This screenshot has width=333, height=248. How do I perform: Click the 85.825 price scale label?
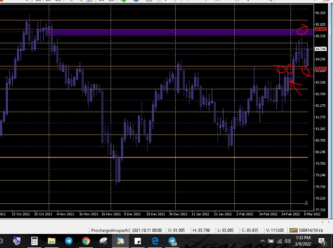(320, 25)
